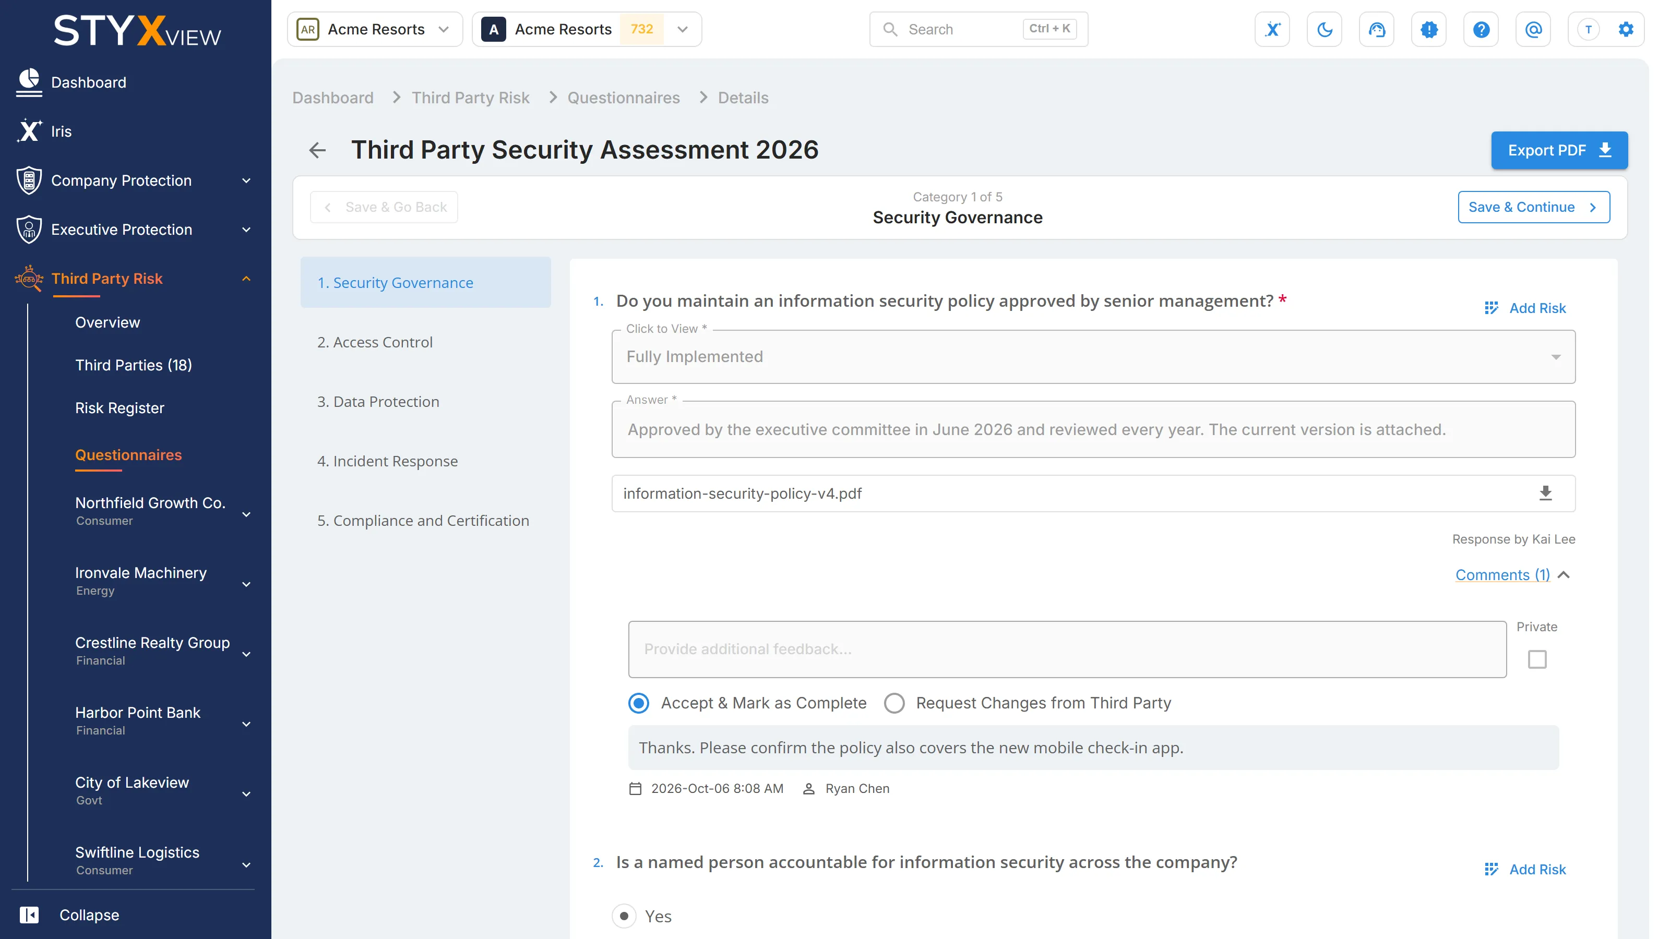Open the mentions at-sign icon

point(1533,29)
